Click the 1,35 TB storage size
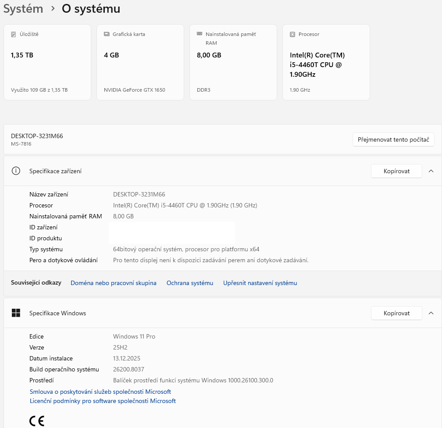442x428 pixels. click(x=22, y=55)
